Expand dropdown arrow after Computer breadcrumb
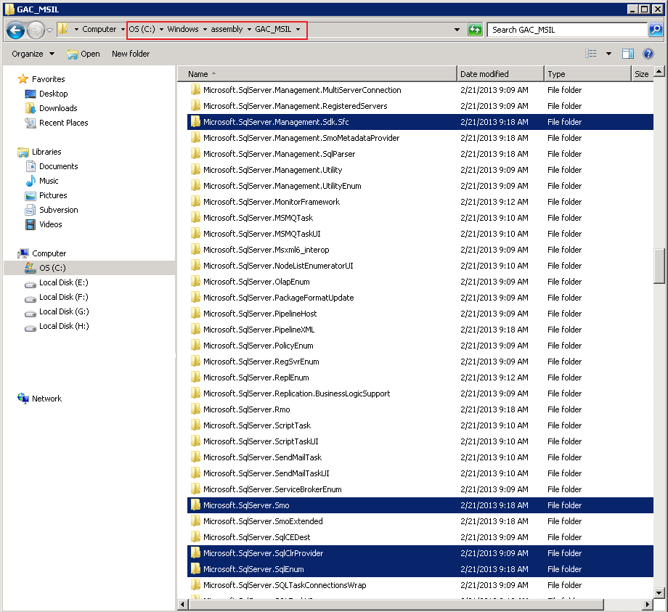 [x=123, y=29]
